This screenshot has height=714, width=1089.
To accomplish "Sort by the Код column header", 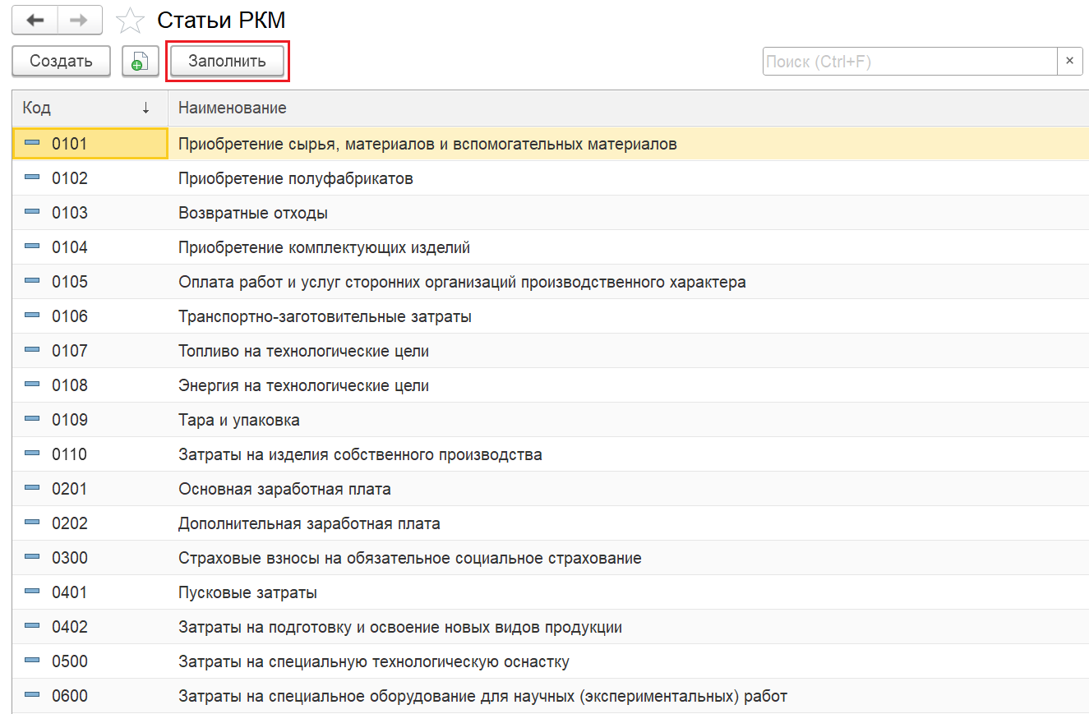I will click(90, 108).
